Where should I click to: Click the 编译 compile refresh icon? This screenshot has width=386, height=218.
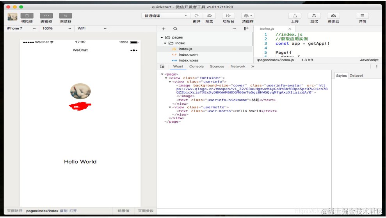point(196,16)
